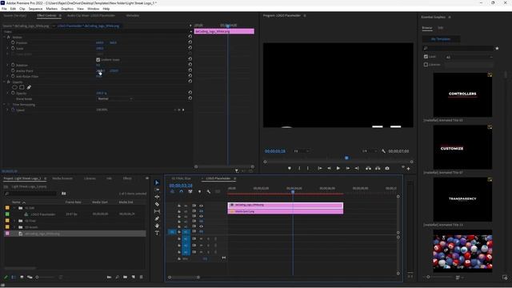Collapse the Time Remapping group
This screenshot has width=512, height=288.
5,105
